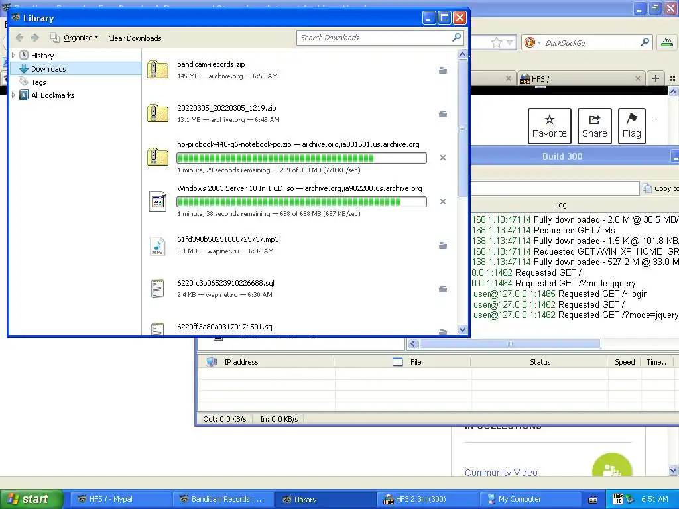Open containing folder for bandicam-records.zip
Viewport: 679px width, 509px height.
(x=442, y=70)
